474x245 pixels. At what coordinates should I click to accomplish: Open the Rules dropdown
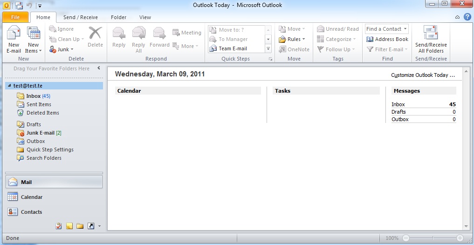point(292,39)
